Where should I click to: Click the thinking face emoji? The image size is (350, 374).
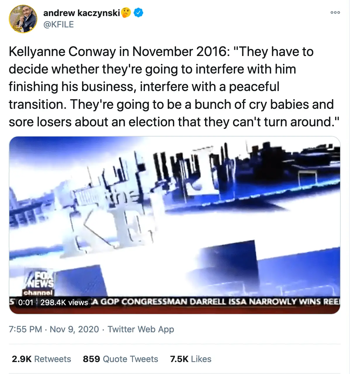click(126, 13)
